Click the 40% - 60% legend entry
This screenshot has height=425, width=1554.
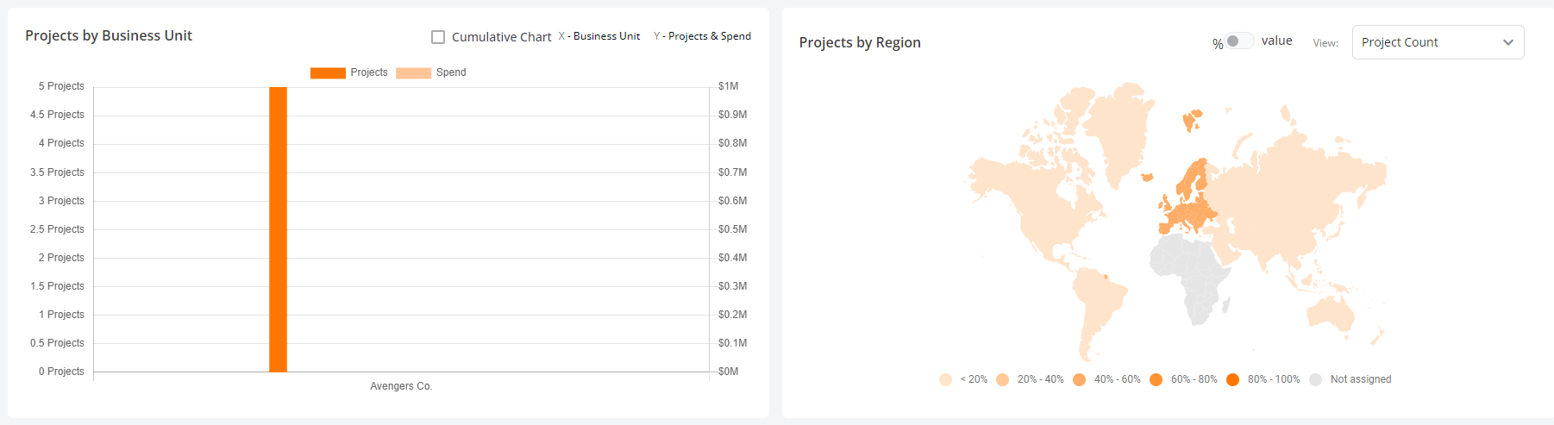(x=1117, y=379)
